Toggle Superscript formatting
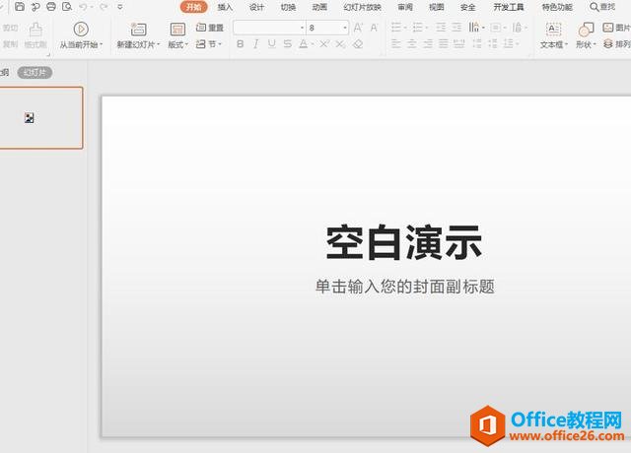 tap(324, 44)
